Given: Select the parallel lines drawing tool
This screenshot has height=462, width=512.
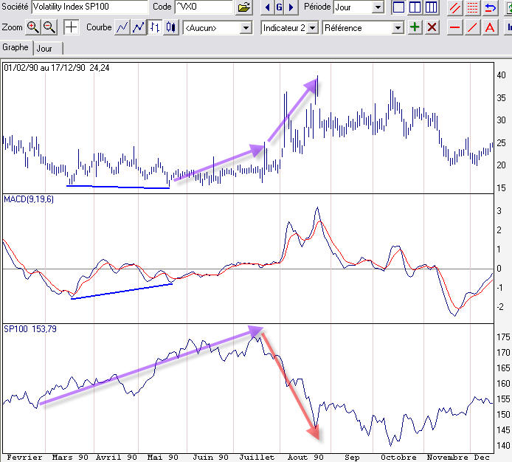Looking at the screenshot, I should coord(455,7).
